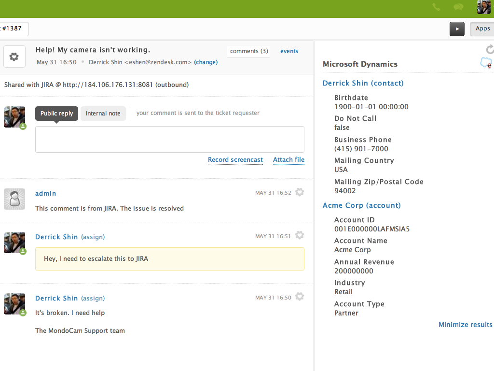The width and height of the screenshot is (494, 371).
Task: Click the Record screencast link
Action: [x=235, y=160]
